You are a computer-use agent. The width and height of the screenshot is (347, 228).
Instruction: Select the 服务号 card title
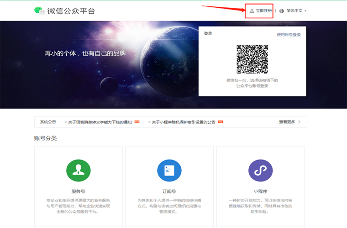[x=79, y=192]
